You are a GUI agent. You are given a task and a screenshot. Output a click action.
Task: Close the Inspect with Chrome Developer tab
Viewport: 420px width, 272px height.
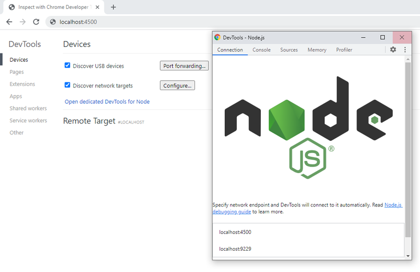97,7
